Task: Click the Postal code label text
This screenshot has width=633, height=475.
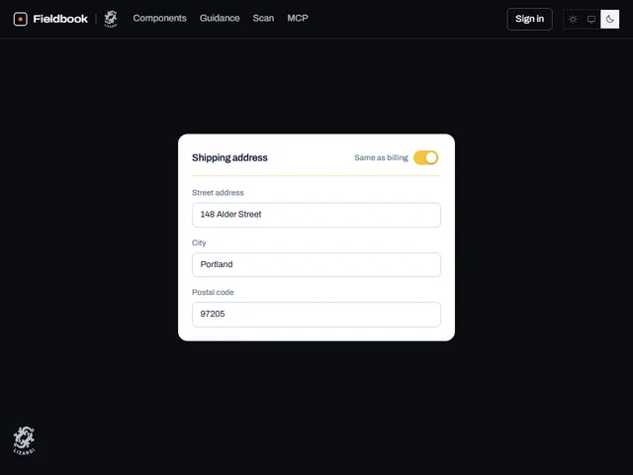Action: [x=213, y=292]
